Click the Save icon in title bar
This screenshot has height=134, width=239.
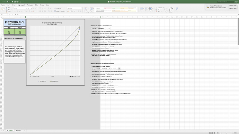(x=15, y=2)
